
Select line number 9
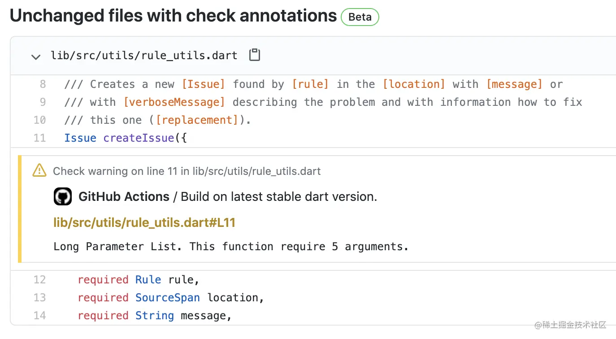coord(43,102)
